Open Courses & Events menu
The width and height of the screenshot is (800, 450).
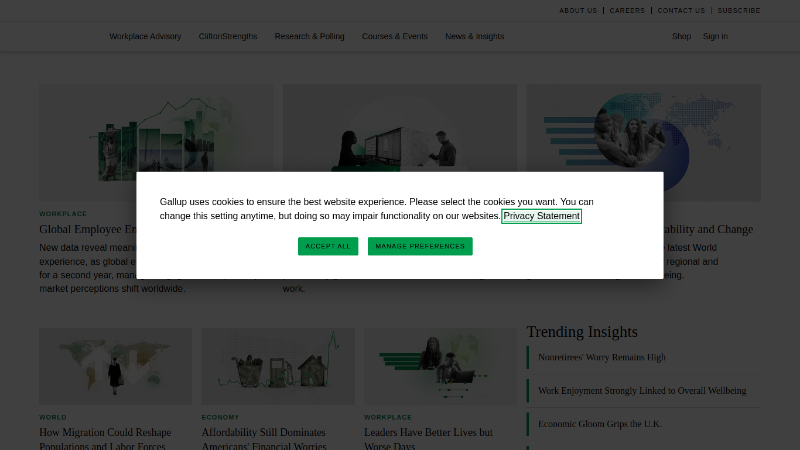[395, 36]
